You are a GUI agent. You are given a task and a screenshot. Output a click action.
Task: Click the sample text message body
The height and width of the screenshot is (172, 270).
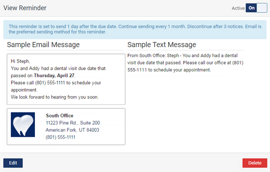pyautogui.click(x=185, y=63)
